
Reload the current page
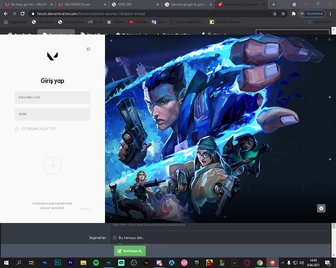[x=23, y=14]
